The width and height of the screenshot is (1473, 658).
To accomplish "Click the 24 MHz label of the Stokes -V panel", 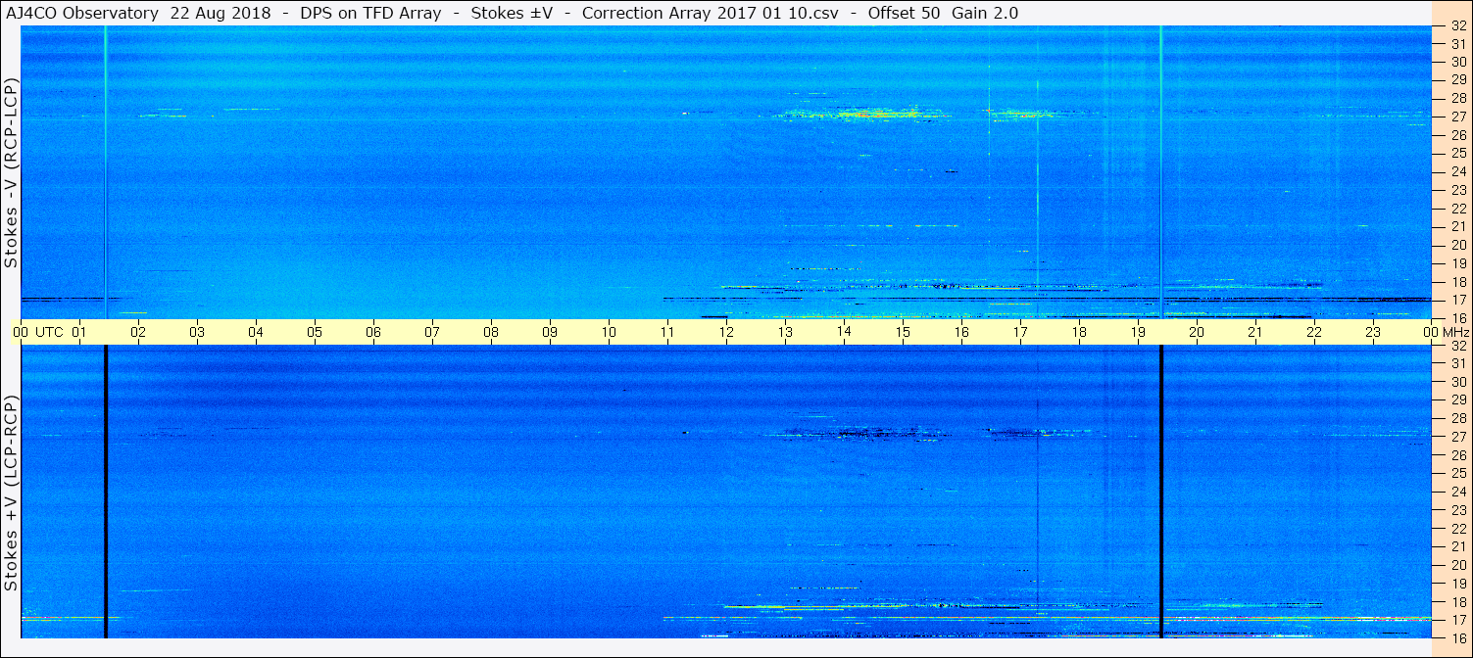I will pos(1458,171).
